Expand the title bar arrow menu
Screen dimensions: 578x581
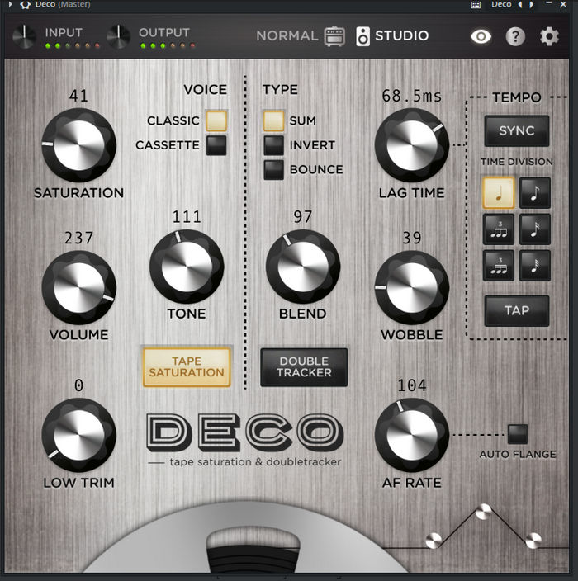coord(11,4)
